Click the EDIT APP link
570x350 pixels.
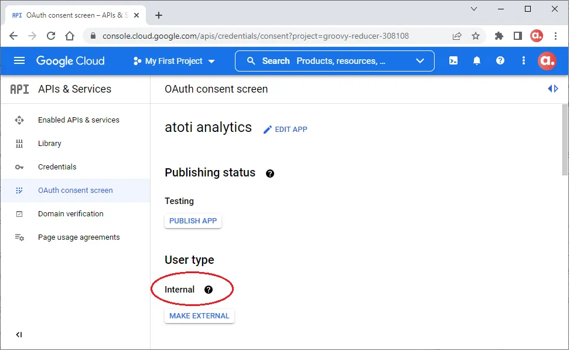tap(285, 130)
